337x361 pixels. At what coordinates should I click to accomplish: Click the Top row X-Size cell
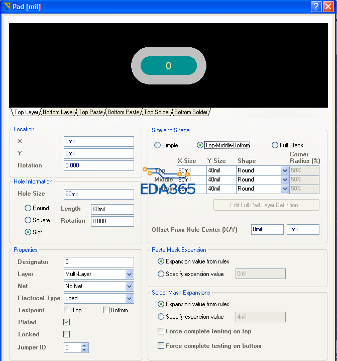click(x=192, y=170)
